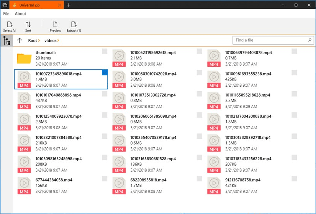Select MP4 icon of 10101017040888898.mp4

(24, 100)
